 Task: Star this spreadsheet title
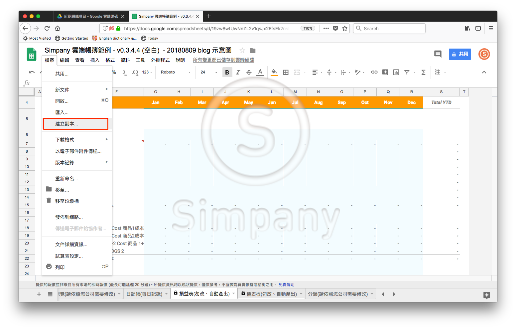point(242,51)
